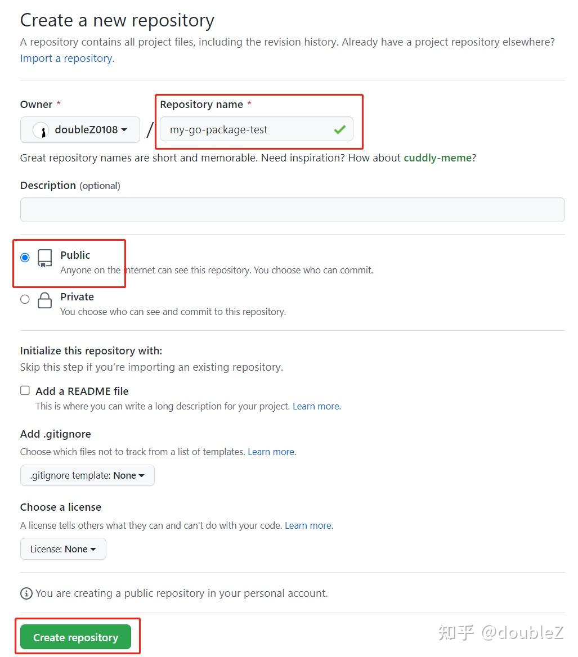This screenshot has height=657, width=578.
Task: Open the Import a repository link
Action: coord(67,58)
